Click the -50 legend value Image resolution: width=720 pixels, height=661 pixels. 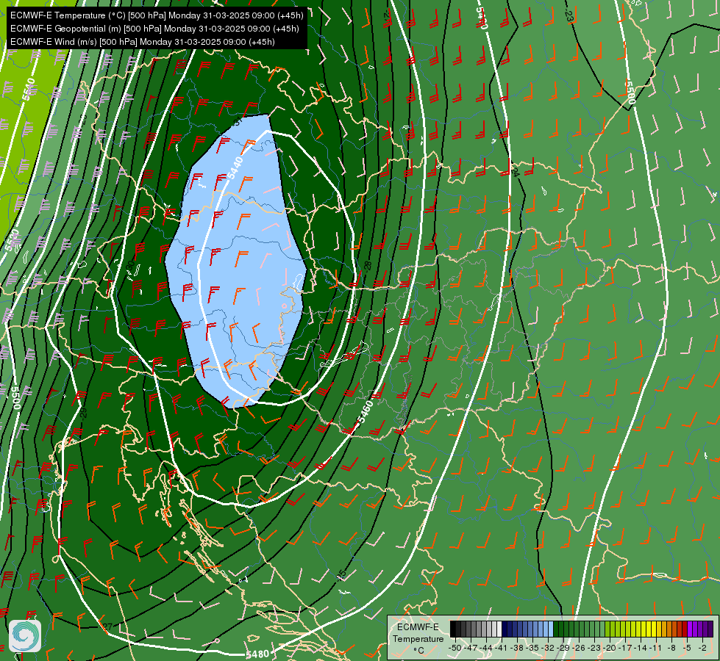(455, 648)
